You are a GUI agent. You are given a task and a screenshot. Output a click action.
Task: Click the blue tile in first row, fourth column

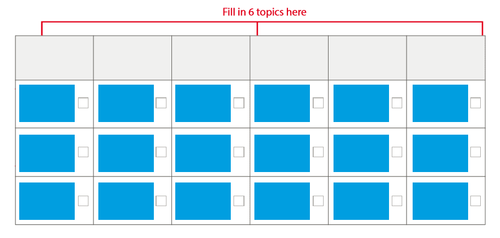pos(282,103)
